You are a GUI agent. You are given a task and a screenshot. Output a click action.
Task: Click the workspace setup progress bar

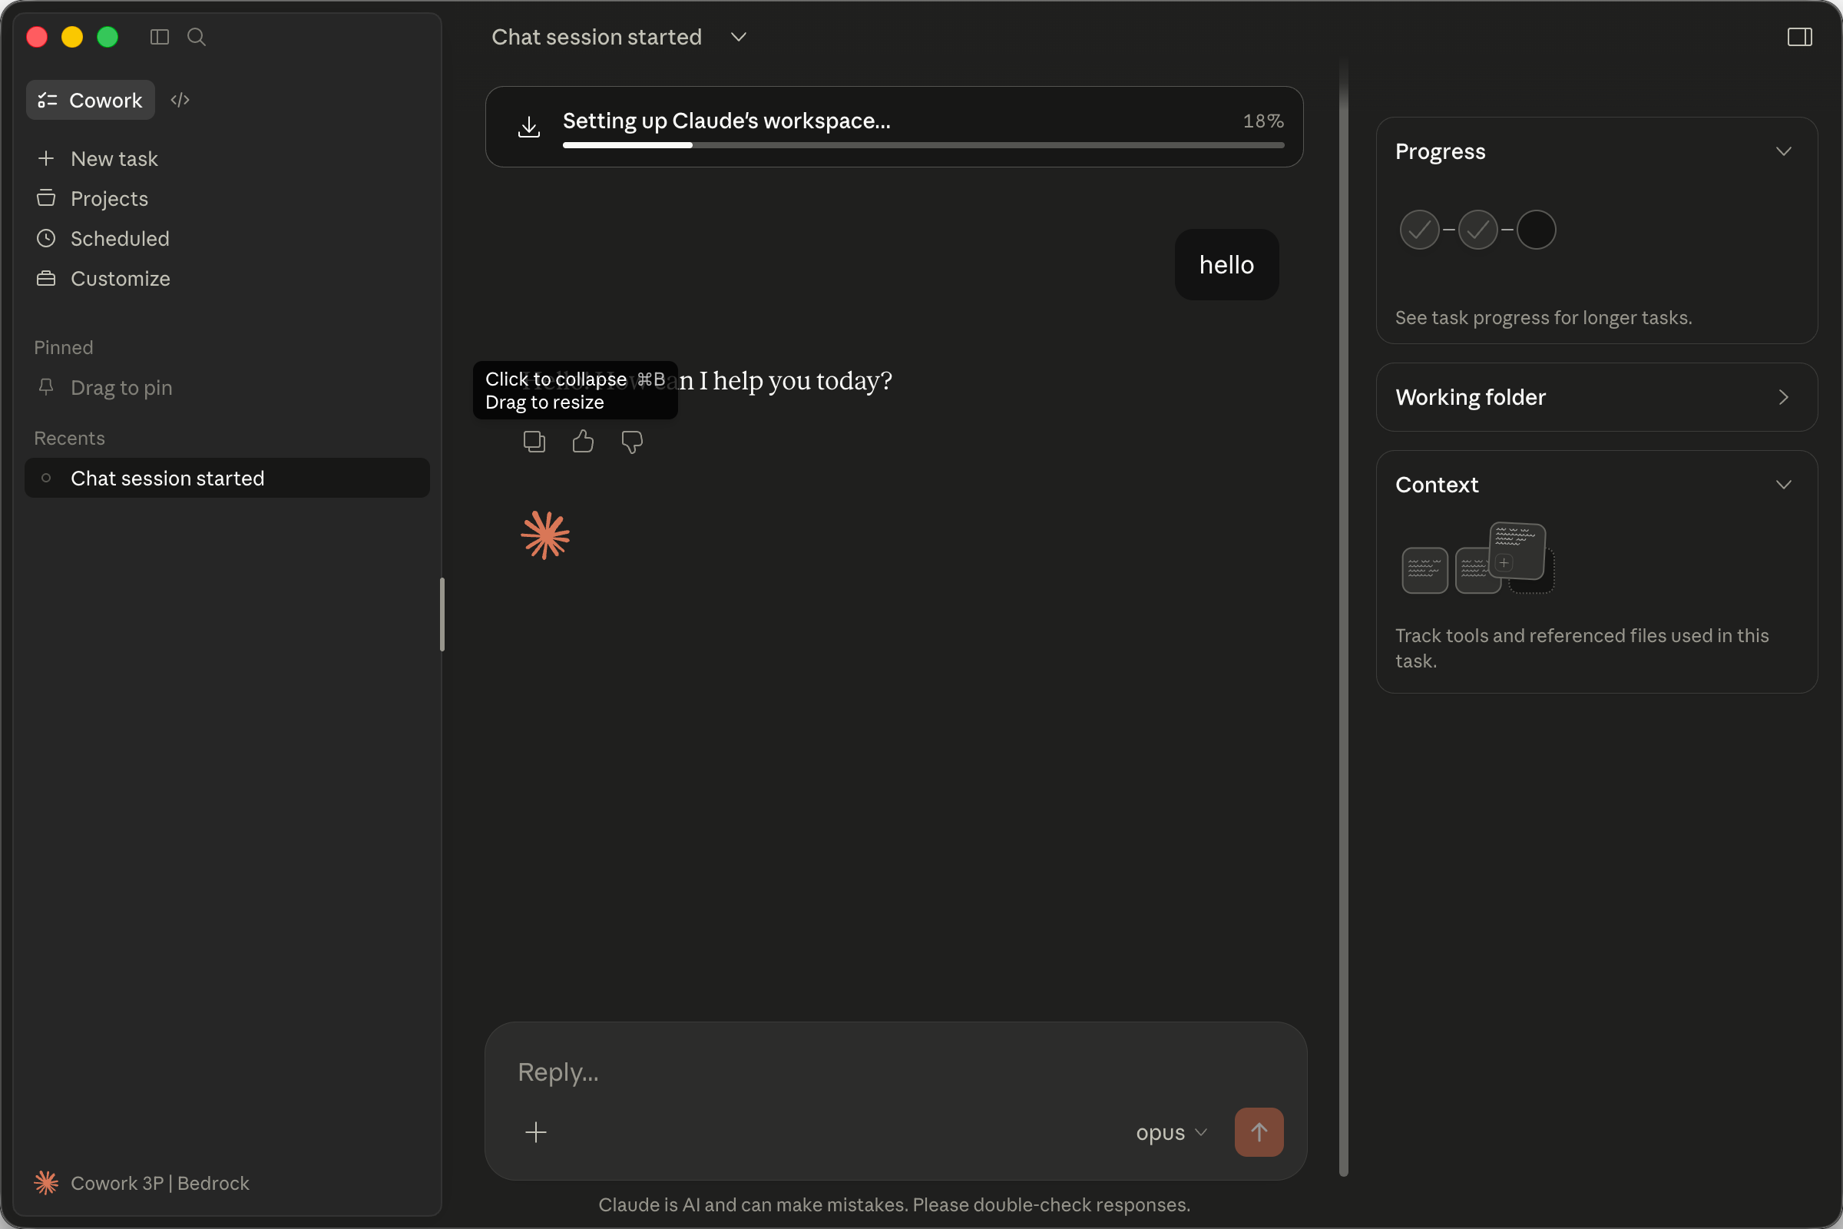click(923, 145)
